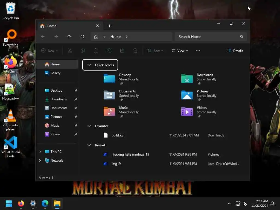Open the View dropdown menu
Screen dimensions: 280x210
click(x=179, y=51)
